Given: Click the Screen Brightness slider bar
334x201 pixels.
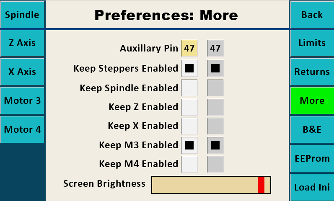Looking at the screenshot, I should (211, 185).
